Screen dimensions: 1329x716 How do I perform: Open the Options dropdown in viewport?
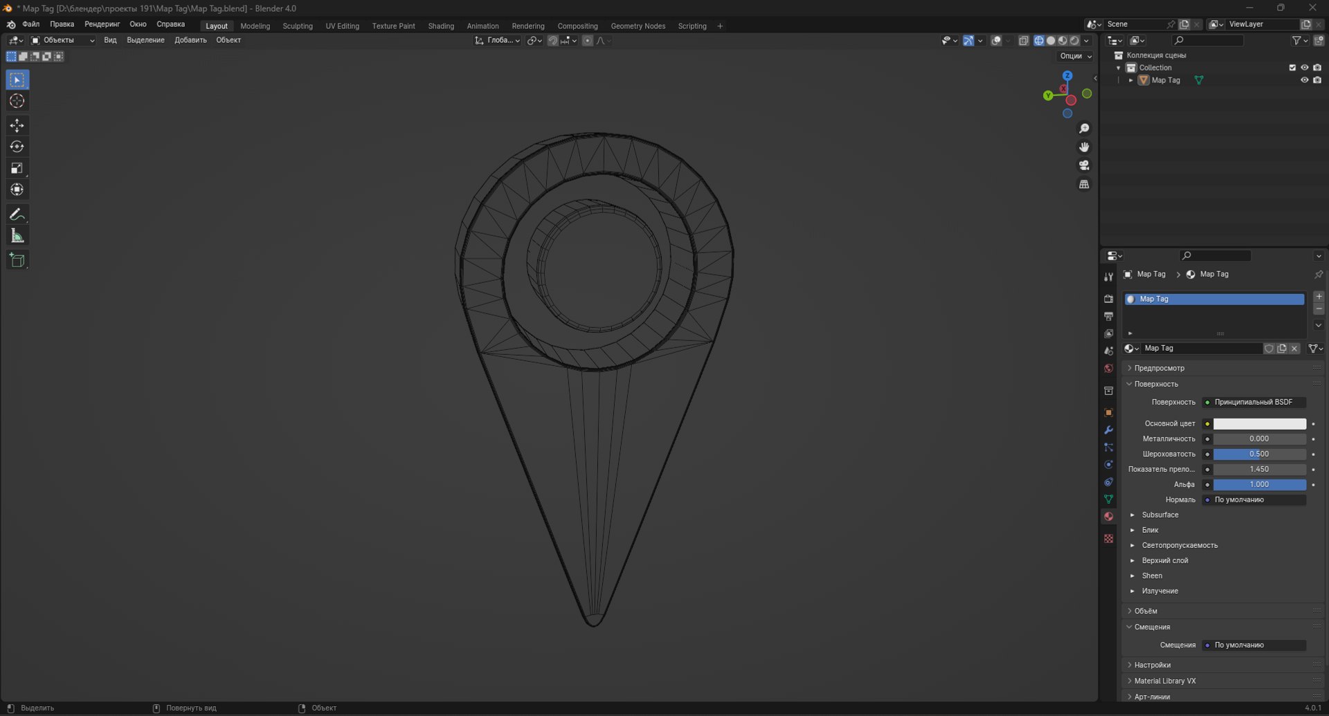(x=1075, y=56)
